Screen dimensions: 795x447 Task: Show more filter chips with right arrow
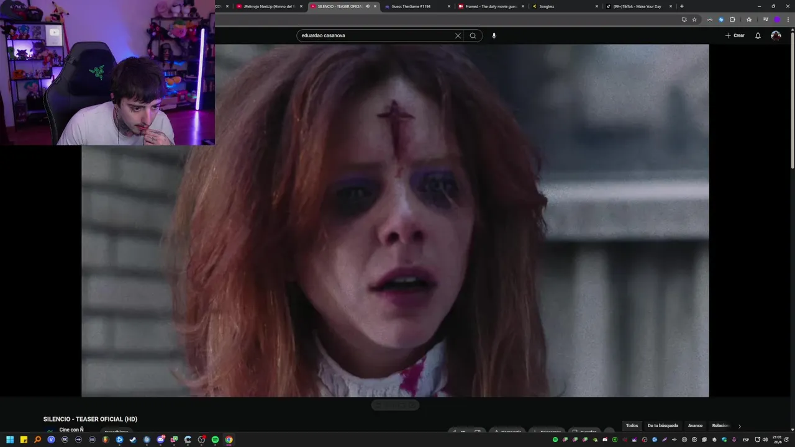pos(739,426)
